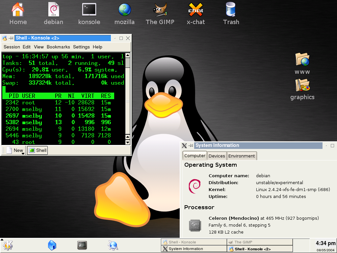Toggle the sticky pin in System Information title bar
Screen dimensions: 337x253
[x=191, y=146]
